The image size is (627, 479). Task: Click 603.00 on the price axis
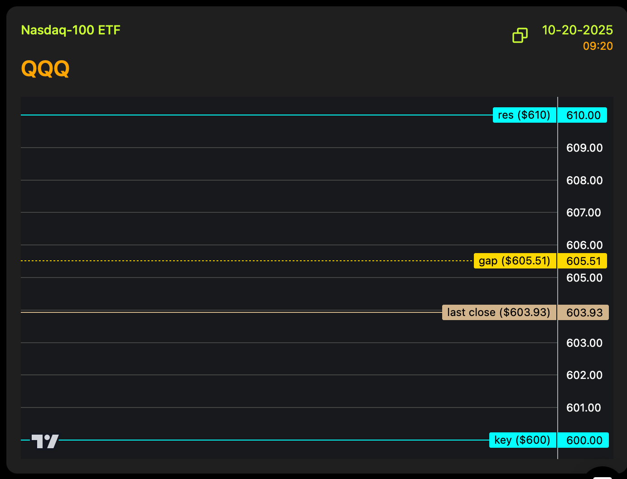pos(584,343)
